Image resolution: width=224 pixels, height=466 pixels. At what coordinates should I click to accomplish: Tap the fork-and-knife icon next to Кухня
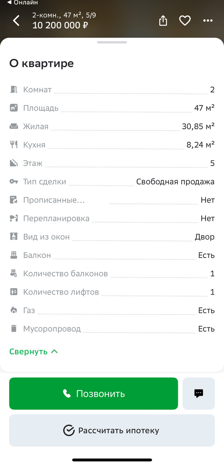point(13,144)
